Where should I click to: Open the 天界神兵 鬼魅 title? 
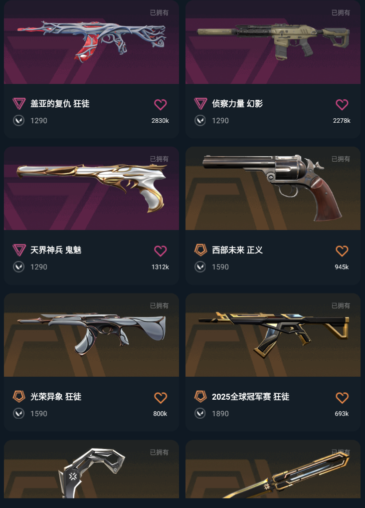coord(56,250)
